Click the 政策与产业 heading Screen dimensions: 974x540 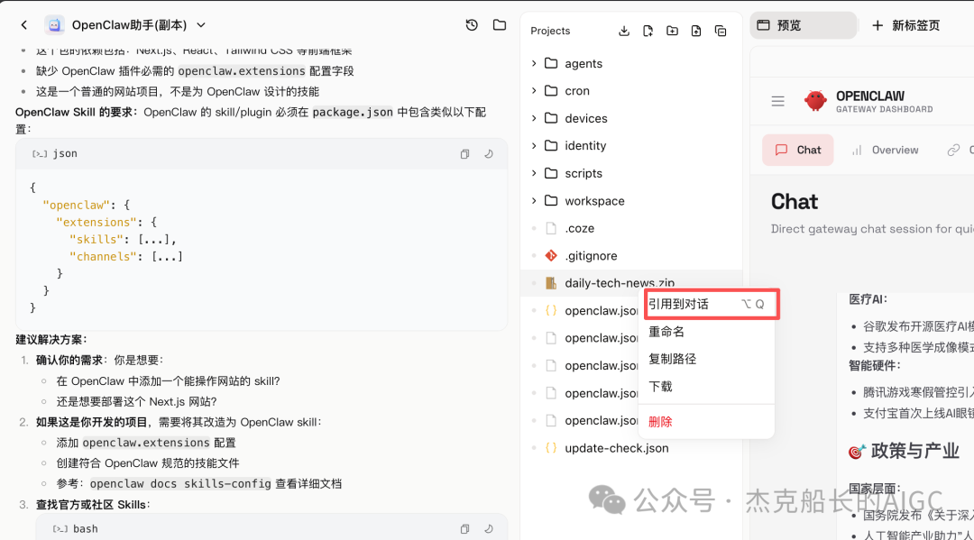[x=915, y=452]
